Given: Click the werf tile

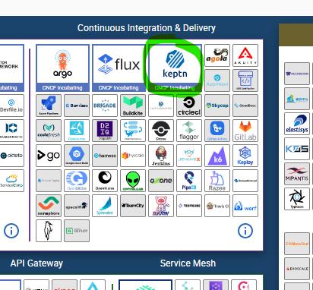Looking at the screenshot, I should pyautogui.click(x=245, y=206).
